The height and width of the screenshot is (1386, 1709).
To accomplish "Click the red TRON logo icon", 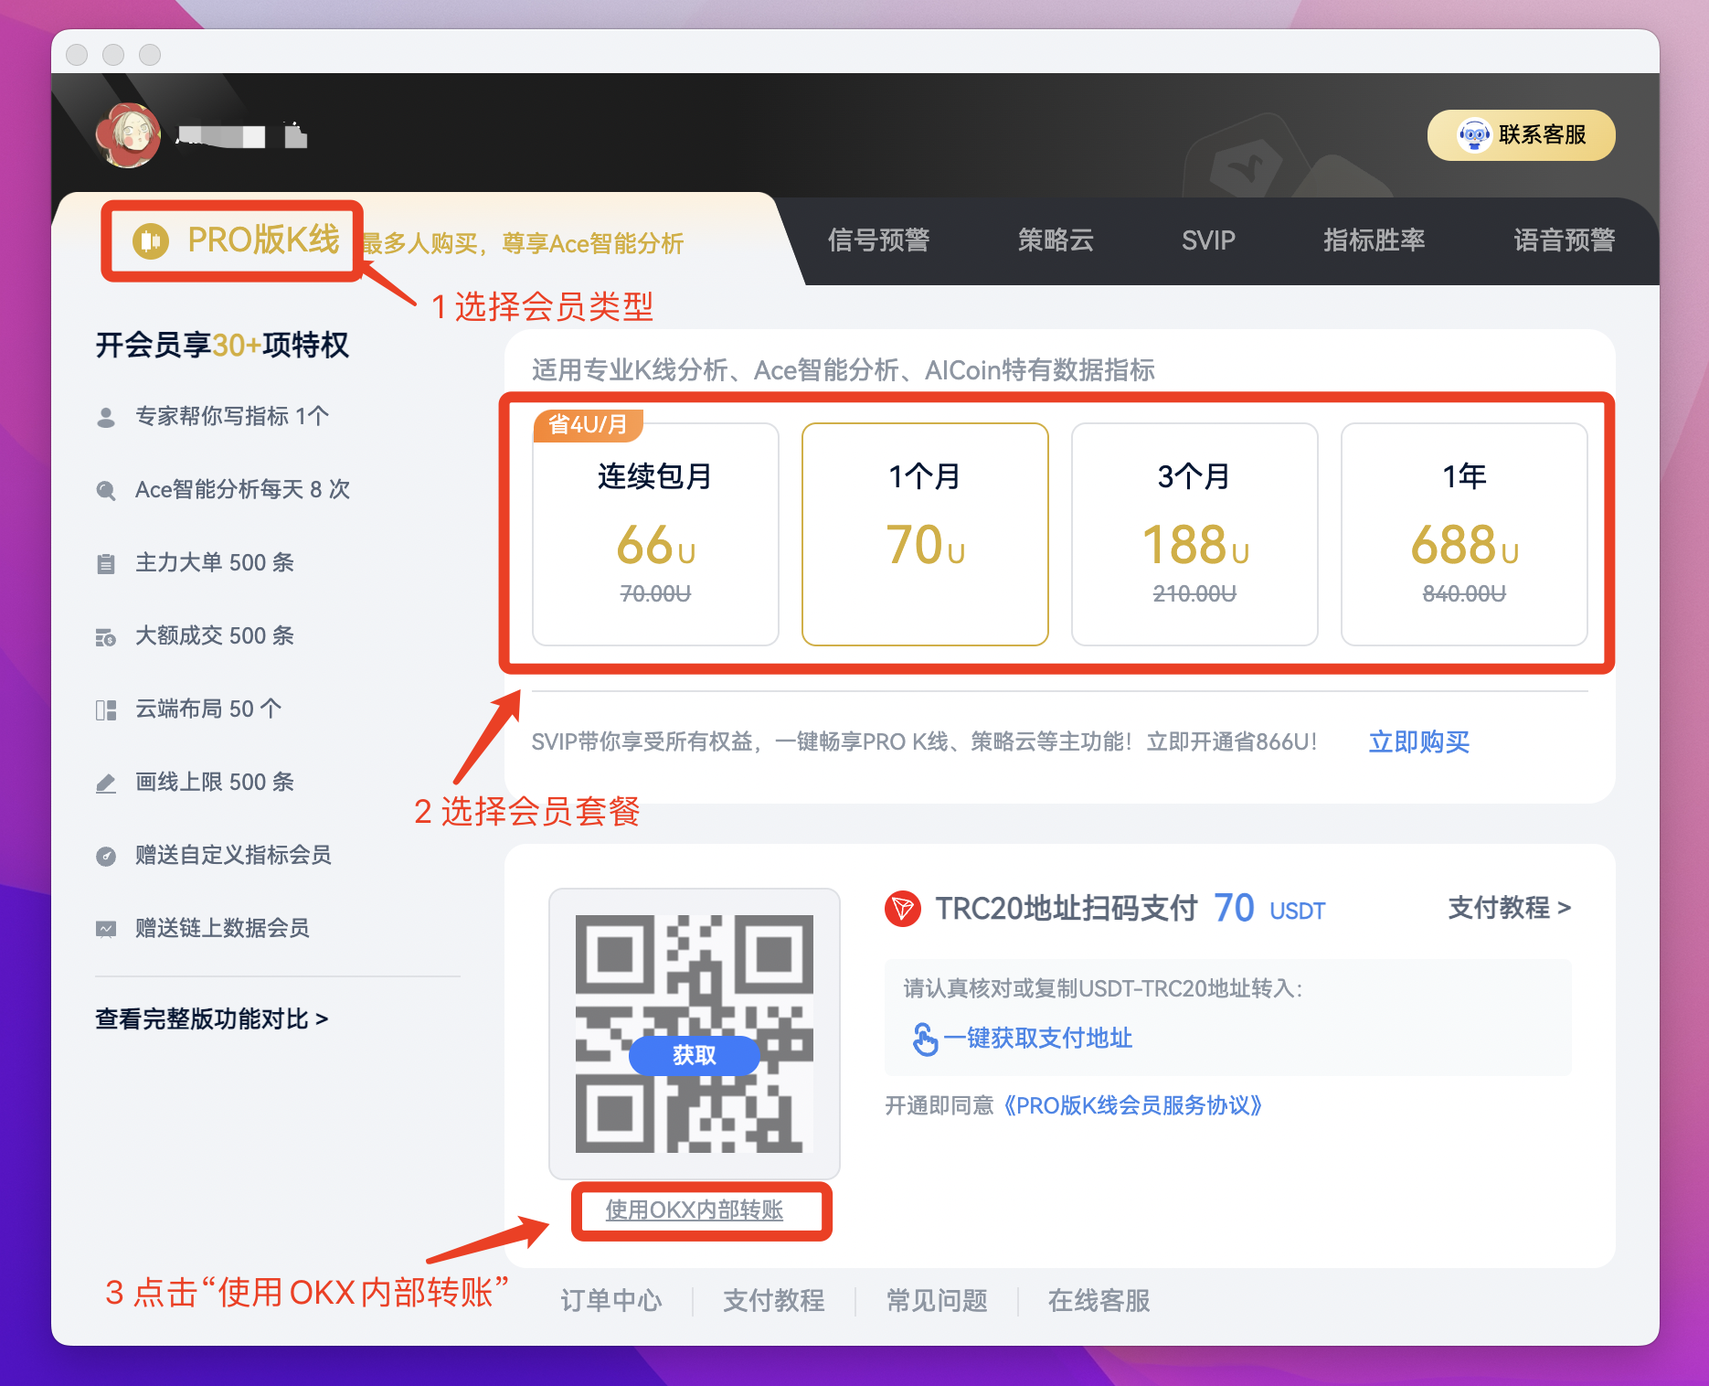I will click(x=903, y=908).
